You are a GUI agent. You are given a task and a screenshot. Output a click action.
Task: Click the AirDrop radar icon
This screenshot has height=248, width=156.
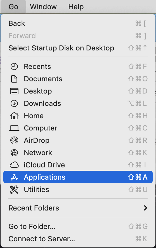click(14, 141)
